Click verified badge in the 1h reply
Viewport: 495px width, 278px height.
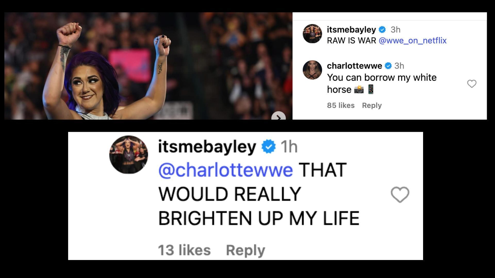pyautogui.click(x=269, y=146)
